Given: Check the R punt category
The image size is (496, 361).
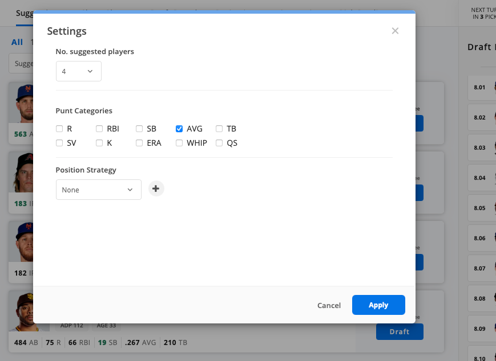Looking at the screenshot, I should pos(59,129).
